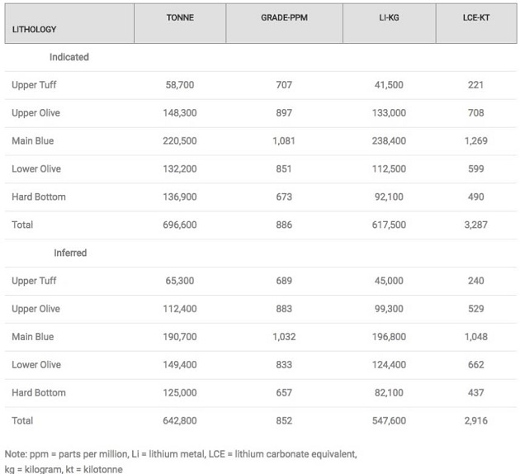Select the 238,400 Li-kg cell
Screen dimensions: 520x474
point(389,141)
